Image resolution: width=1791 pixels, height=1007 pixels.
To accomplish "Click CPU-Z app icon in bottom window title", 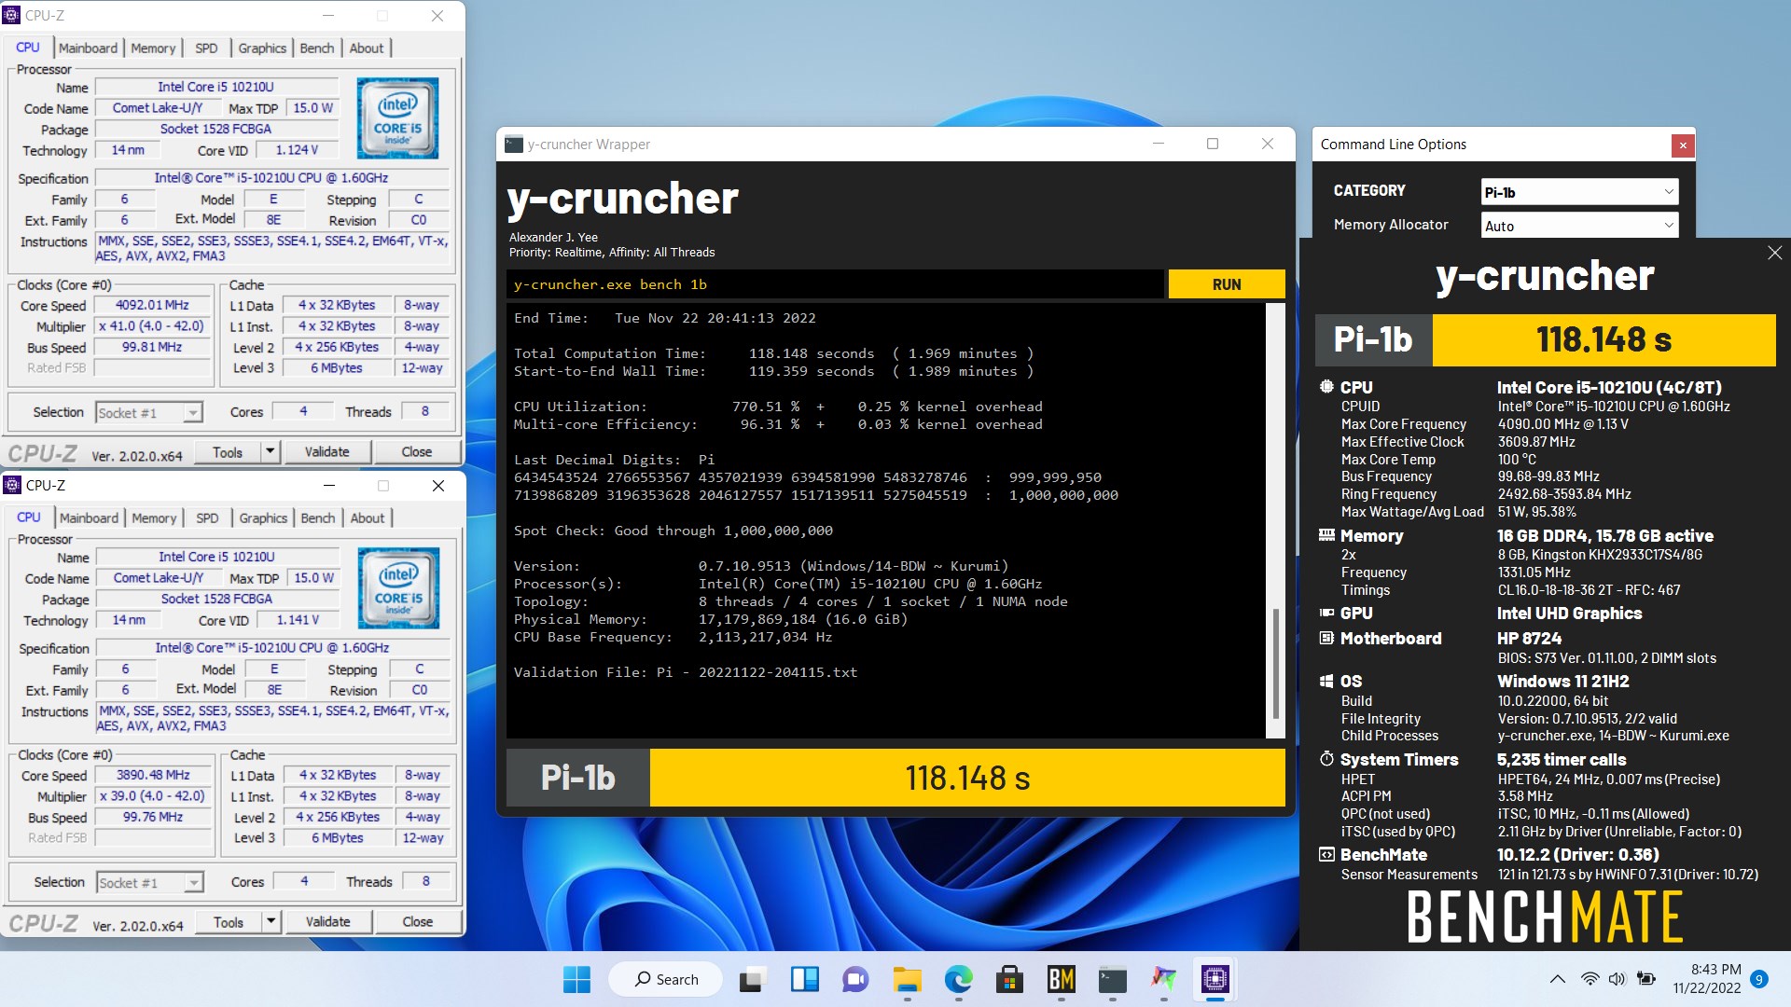I will (x=13, y=485).
